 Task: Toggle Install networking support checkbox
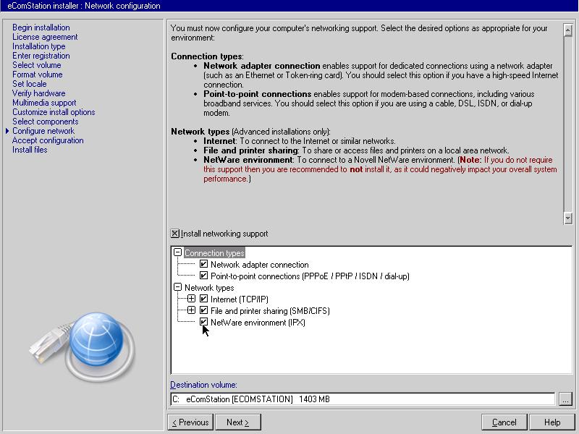pyautogui.click(x=175, y=234)
